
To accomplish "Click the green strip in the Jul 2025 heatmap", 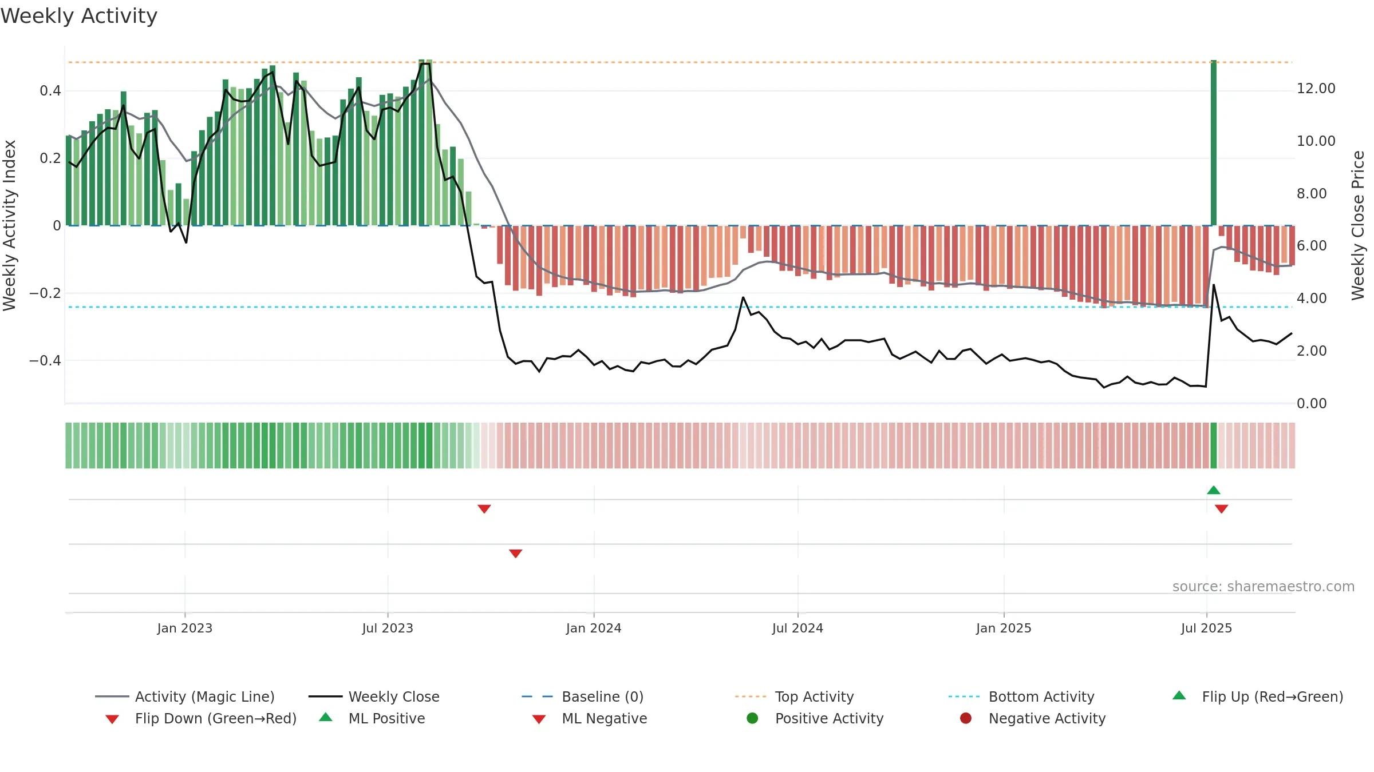I will pyautogui.click(x=1214, y=445).
